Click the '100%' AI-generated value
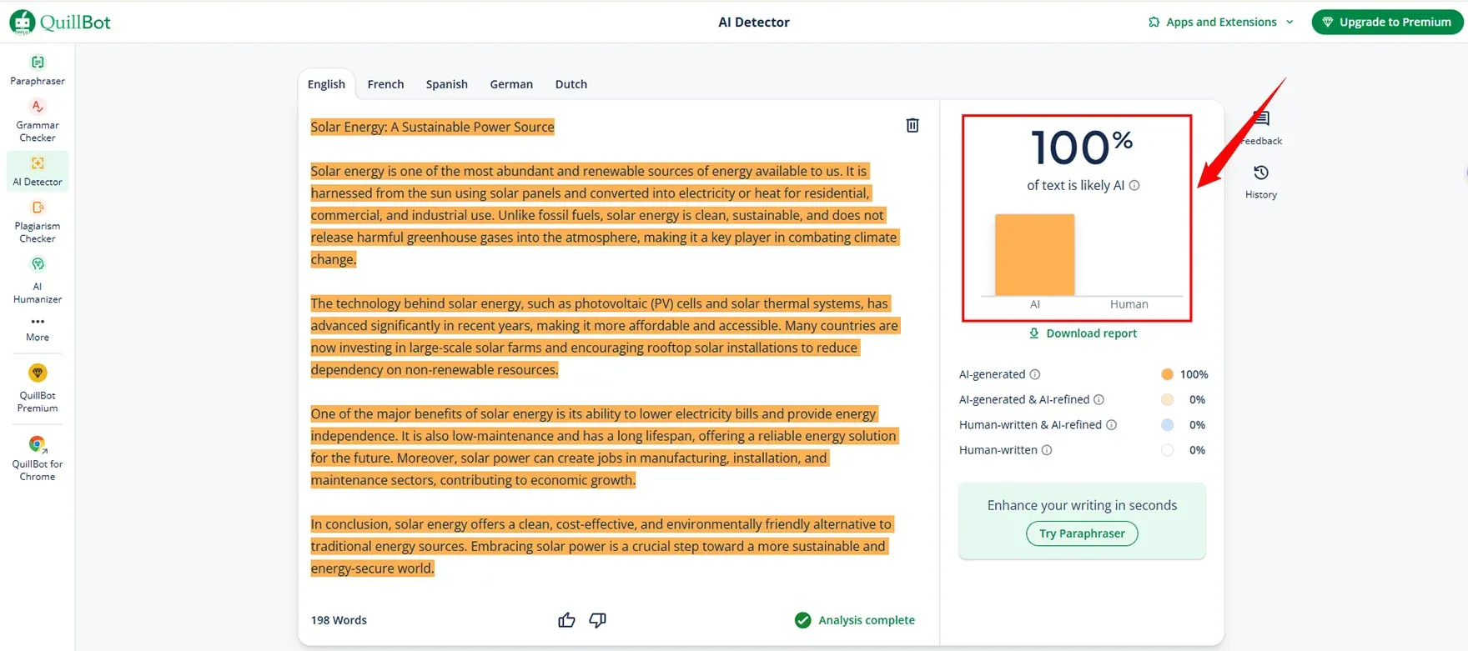Image resolution: width=1468 pixels, height=651 pixels. point(1194,374)
